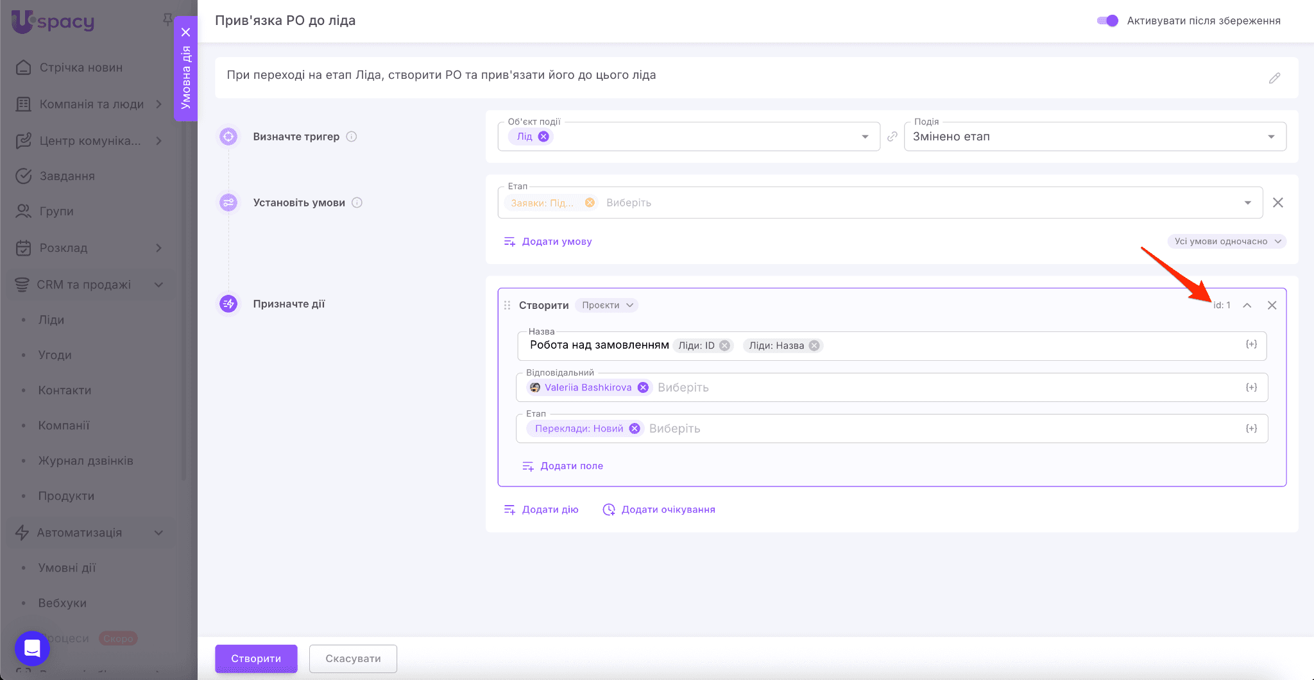The width and height of the screenshot is (1314, 680).
Task: Remove the Лід chip from Об'єкт події
Action: click(543, 137)
